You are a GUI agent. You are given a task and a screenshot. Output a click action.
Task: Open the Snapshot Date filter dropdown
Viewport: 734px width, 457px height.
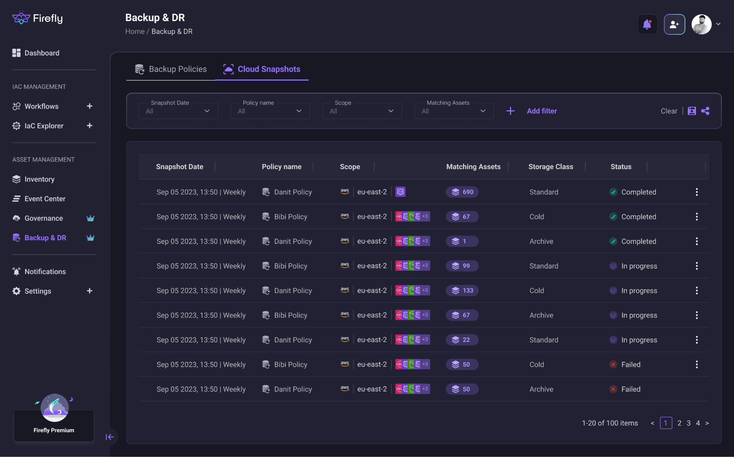(178, 111)
